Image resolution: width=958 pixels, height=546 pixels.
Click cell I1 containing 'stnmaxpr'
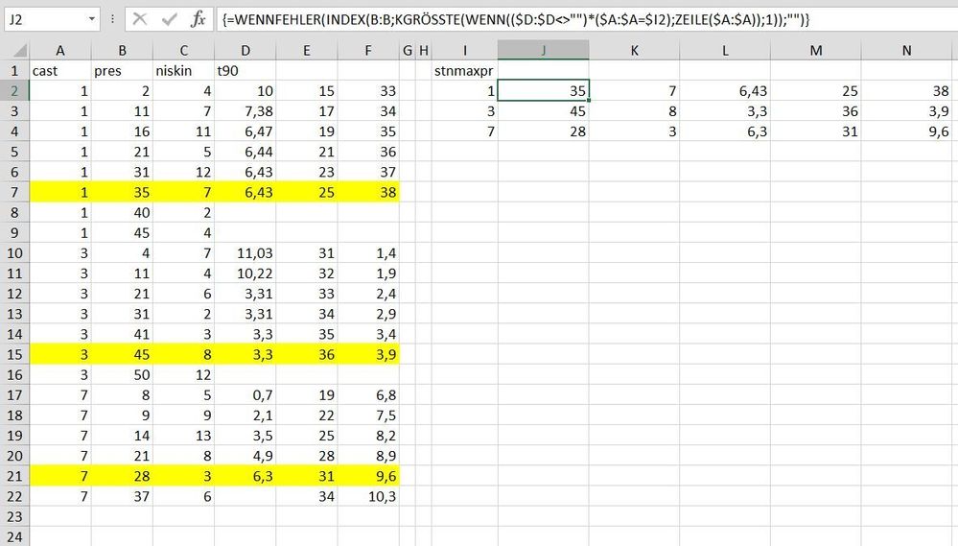pyautogui.click(x=464, y=71)
